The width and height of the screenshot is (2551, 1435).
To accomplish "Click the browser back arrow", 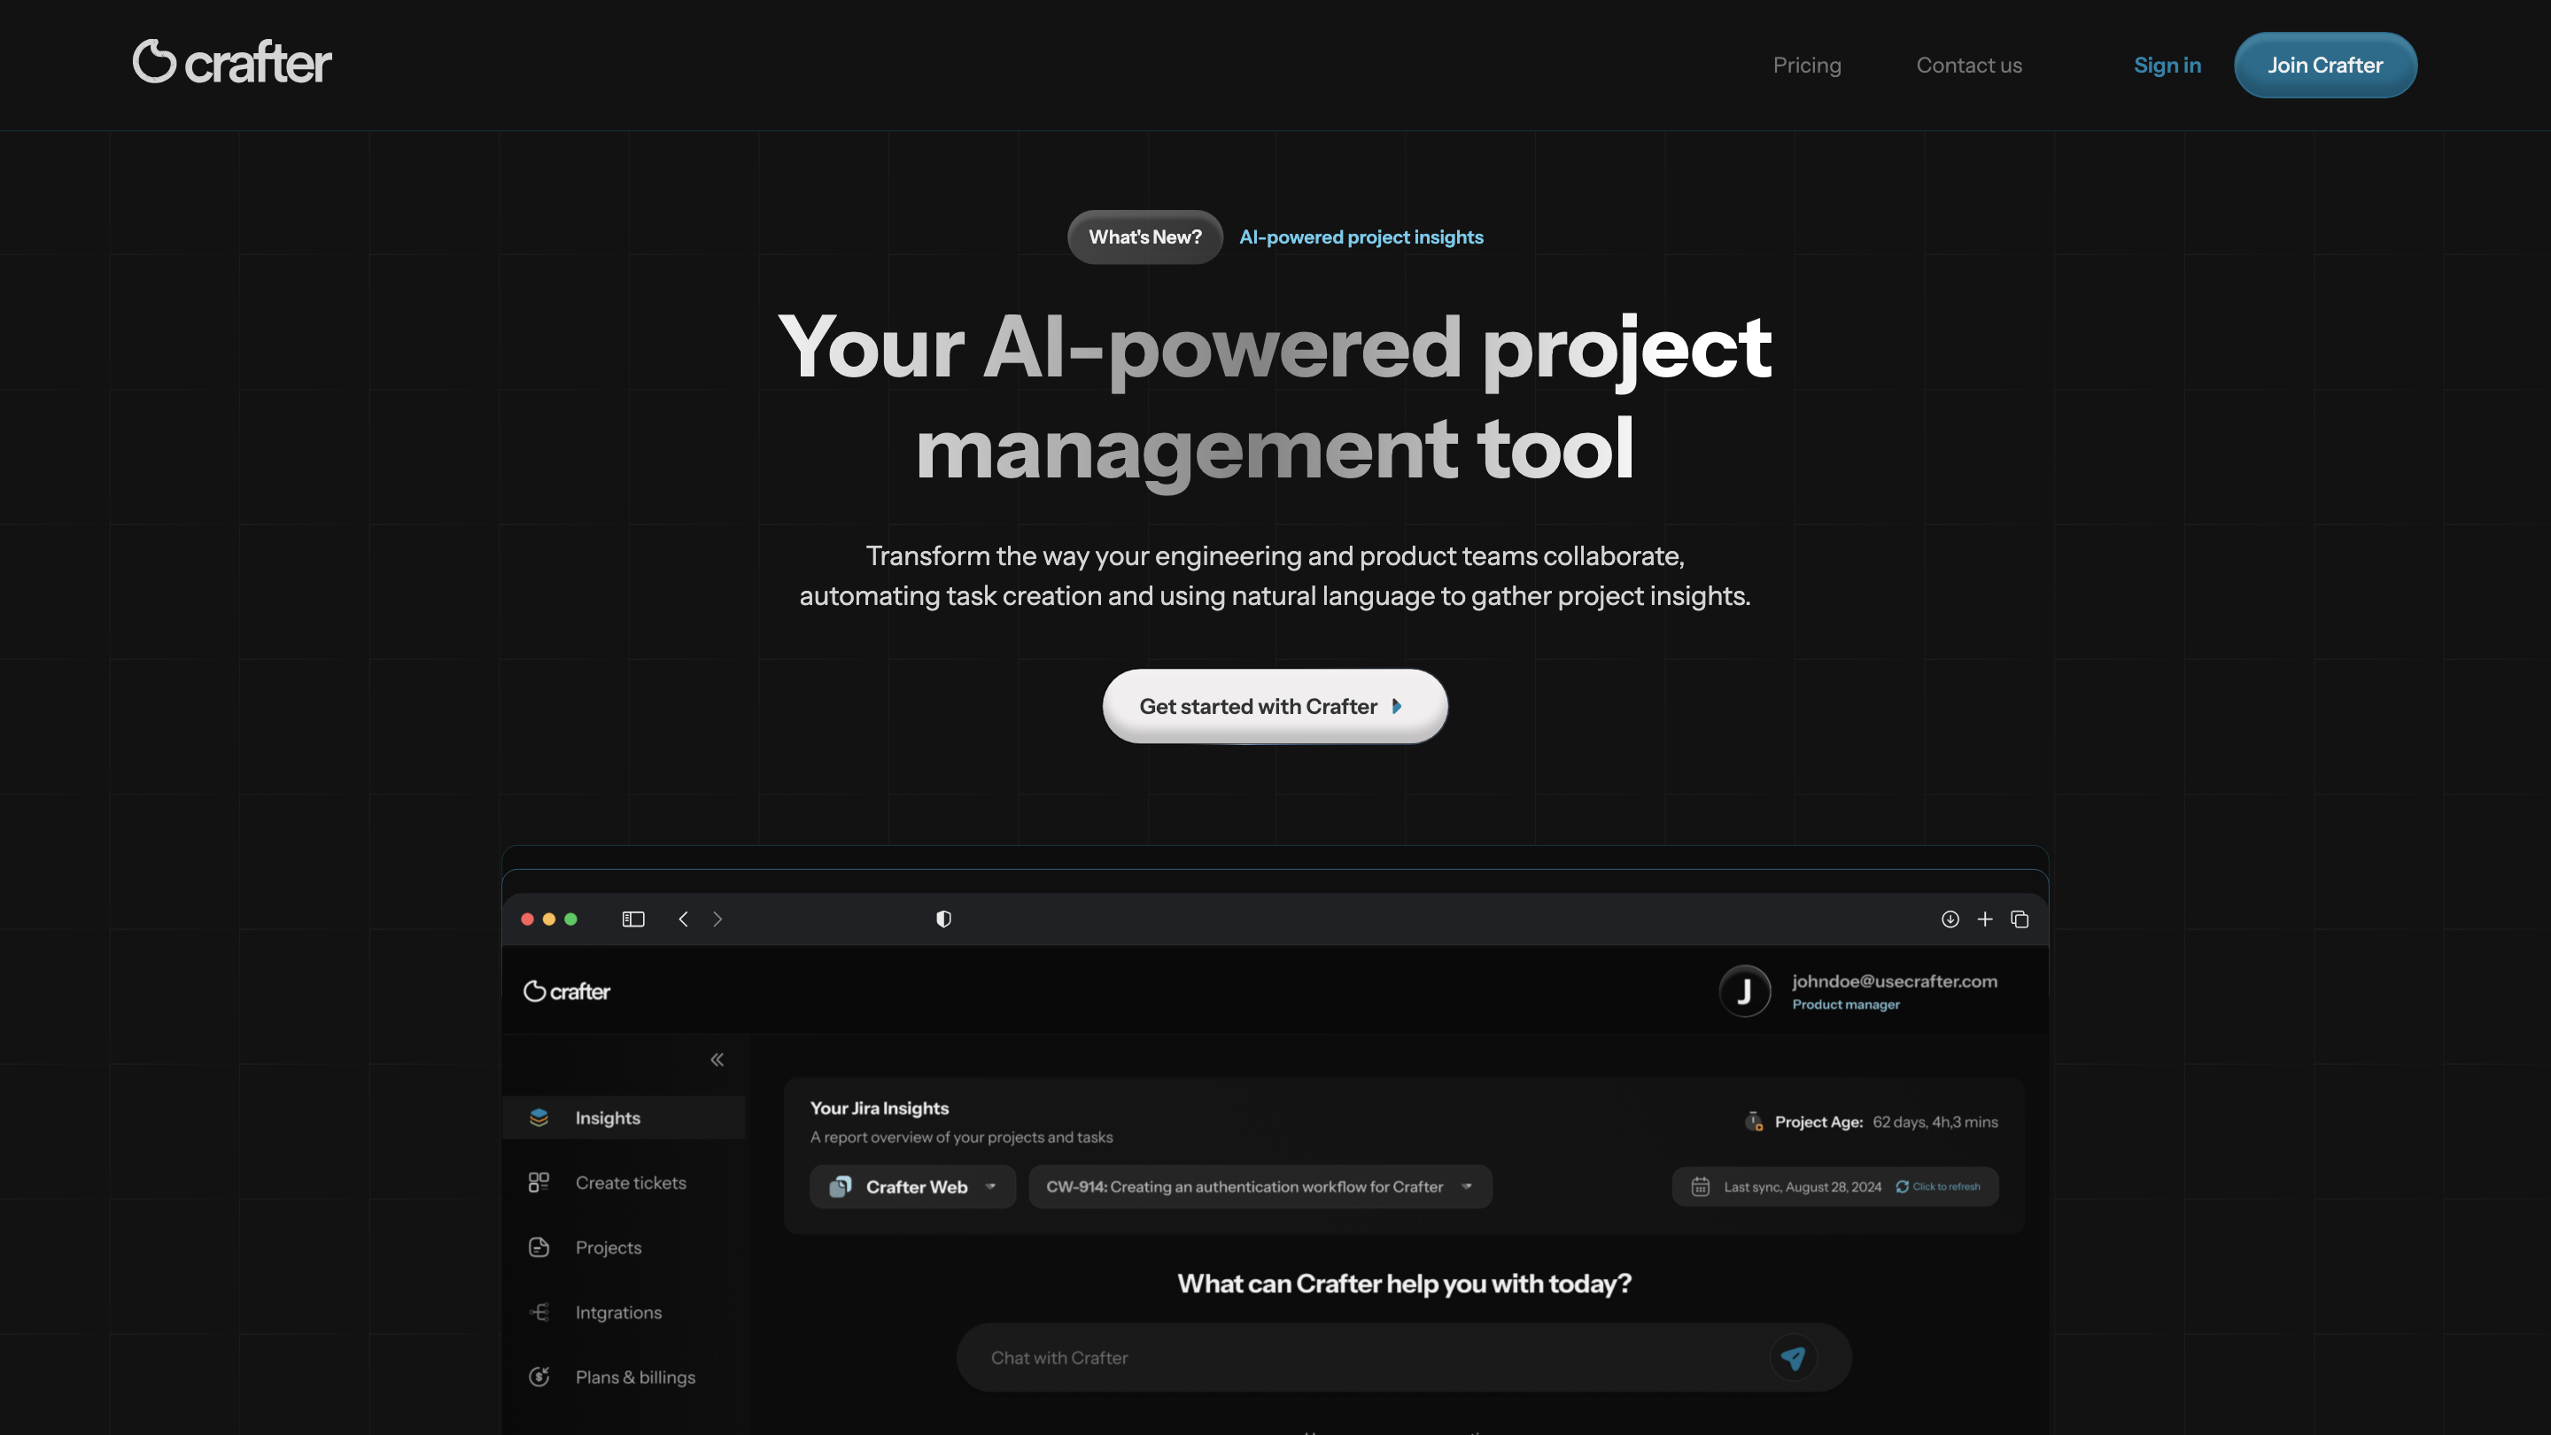I will pos(683,919).
